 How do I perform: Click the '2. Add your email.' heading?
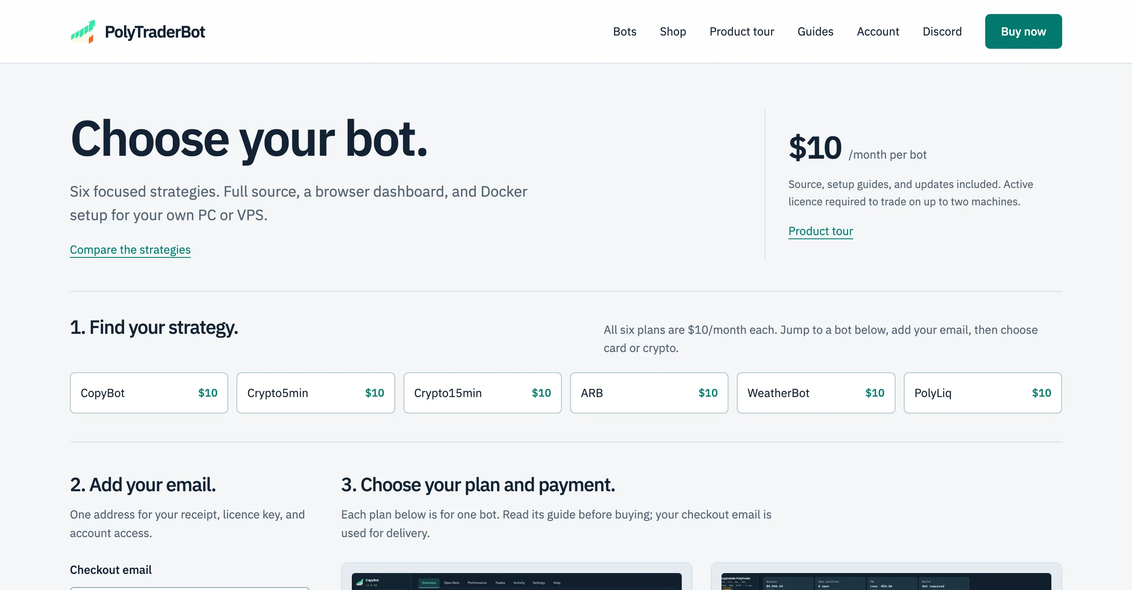(143, 485)
